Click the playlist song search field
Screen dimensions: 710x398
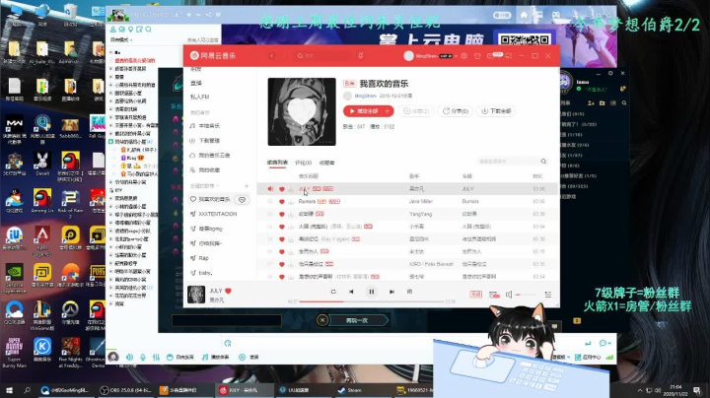click(x=508, y=162)
